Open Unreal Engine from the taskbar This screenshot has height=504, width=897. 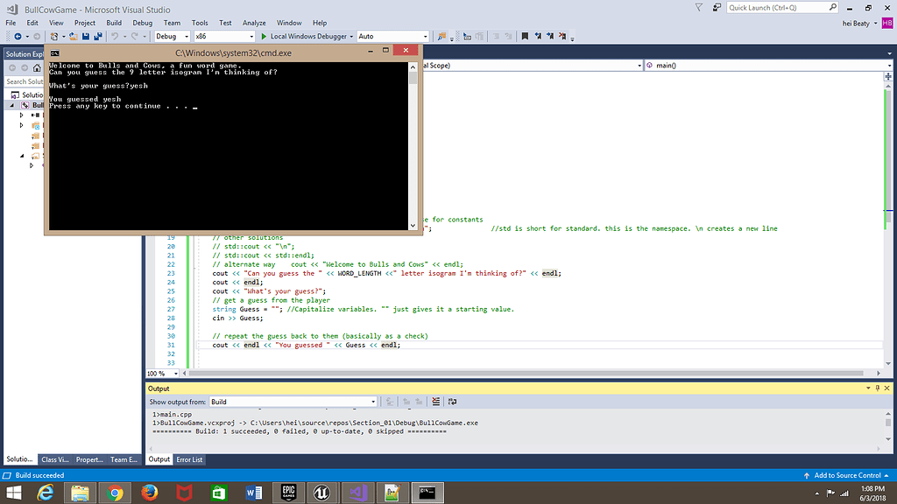321,493
